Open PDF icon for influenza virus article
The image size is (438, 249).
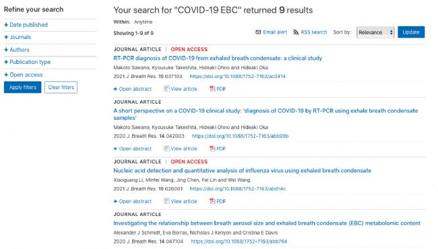(212, 201)
